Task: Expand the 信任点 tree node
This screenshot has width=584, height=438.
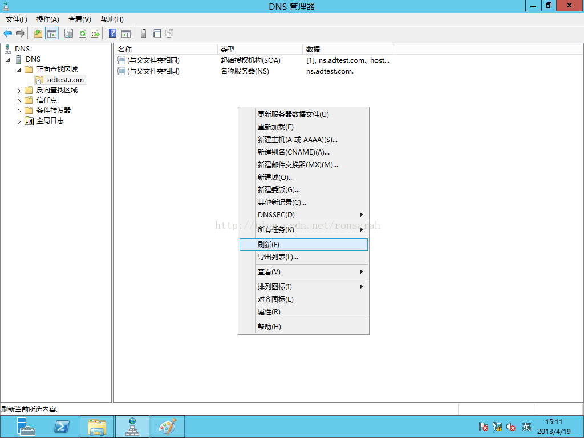Action: click(x=19, y=101)
